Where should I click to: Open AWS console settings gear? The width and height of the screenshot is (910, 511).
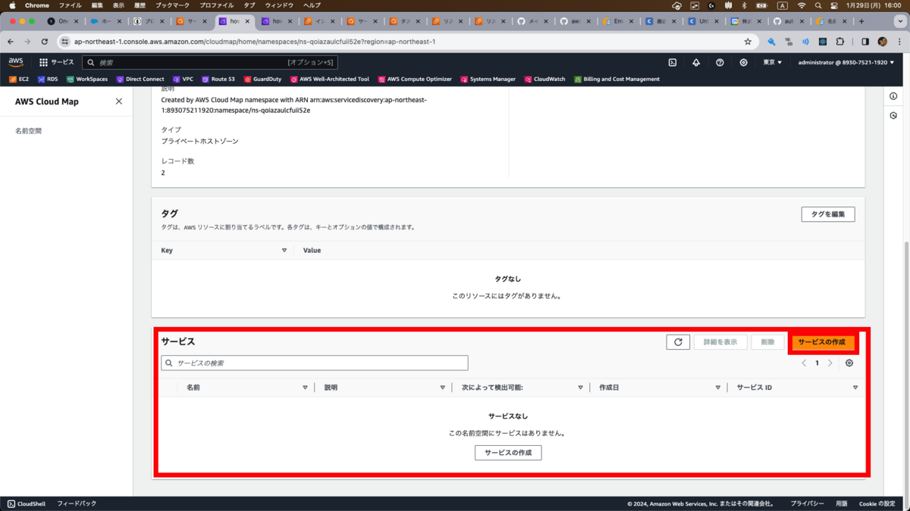click(743, 62)
